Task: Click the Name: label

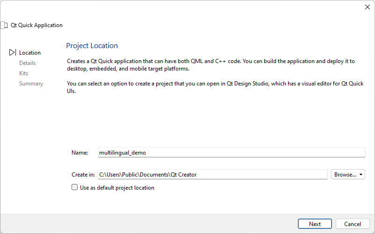Action: [79, 152]
